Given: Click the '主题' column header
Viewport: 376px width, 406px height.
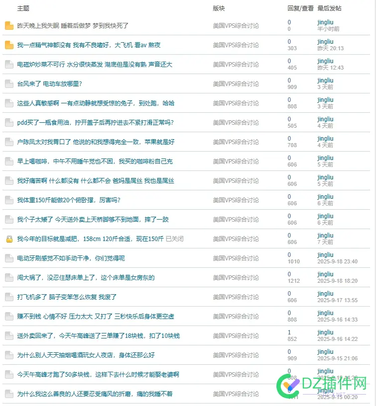Looking at the screenshot, I should coord(23,8).
